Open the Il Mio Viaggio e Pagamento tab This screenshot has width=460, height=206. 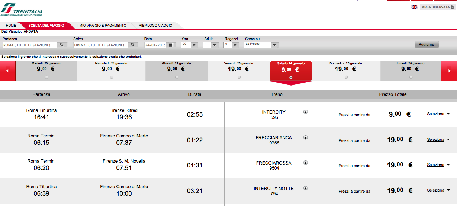pos(101,26)
